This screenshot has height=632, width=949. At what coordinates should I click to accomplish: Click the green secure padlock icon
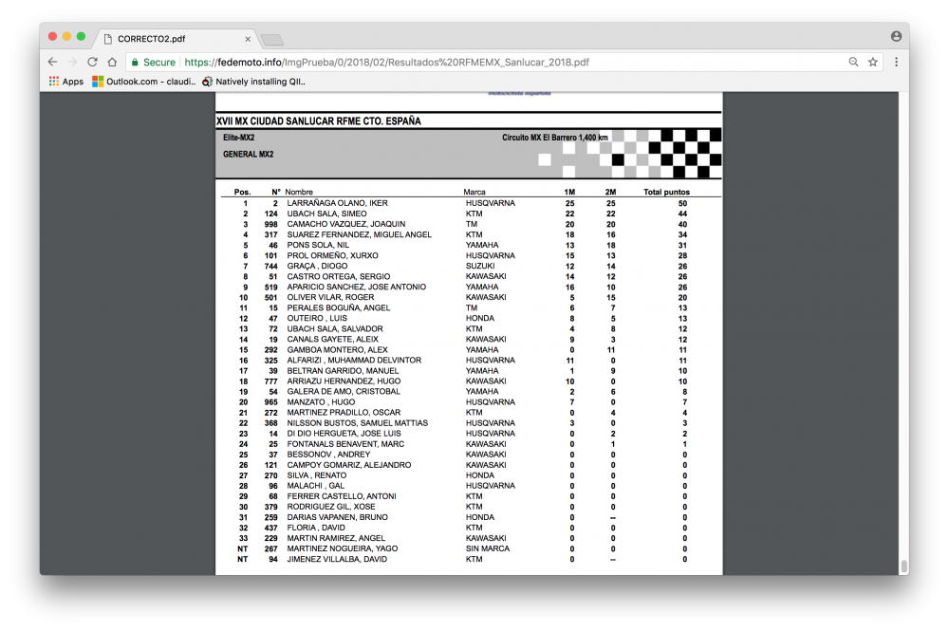pyautogui.click(x=135, y=62)
